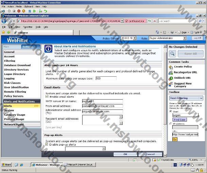This screenshot has width=207, height=173.
Task: Click the page scrollbar up arrow
Action: 165,46
